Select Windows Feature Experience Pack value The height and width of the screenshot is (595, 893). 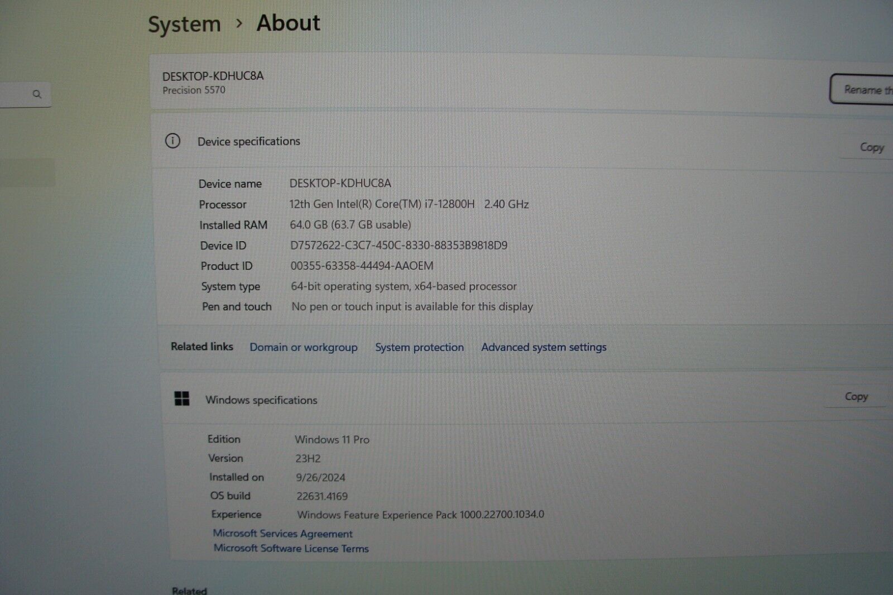(x=420, y=515)
